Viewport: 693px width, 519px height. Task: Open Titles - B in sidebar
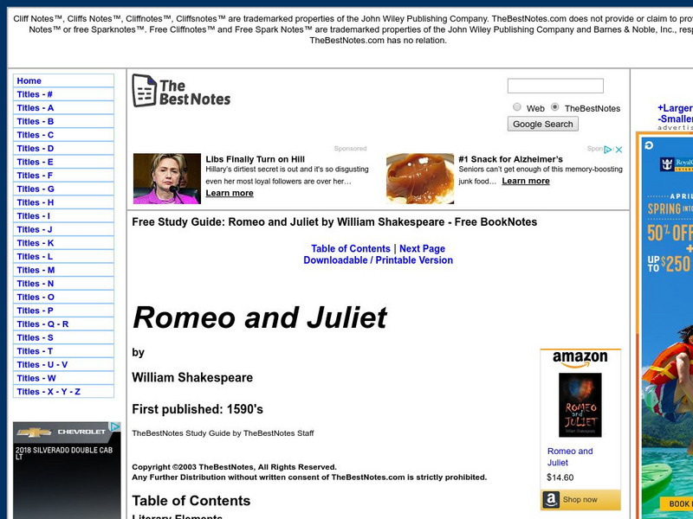click(63, 121)
